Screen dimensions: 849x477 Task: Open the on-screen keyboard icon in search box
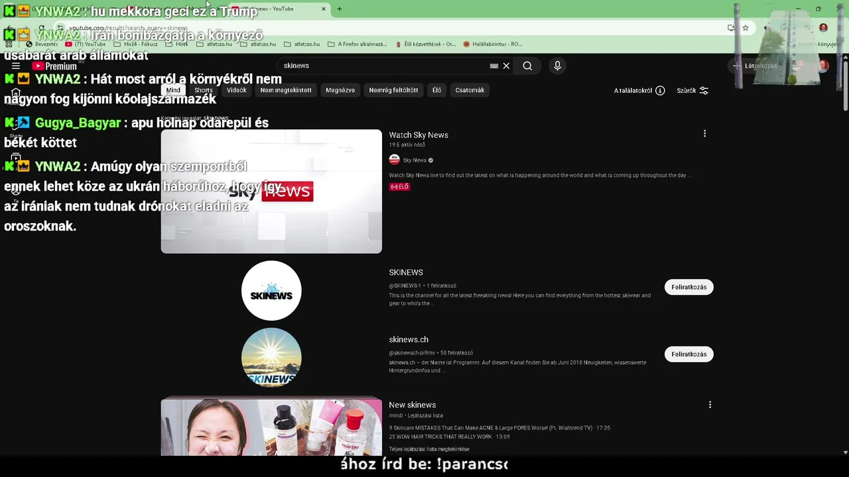point(494,66)
